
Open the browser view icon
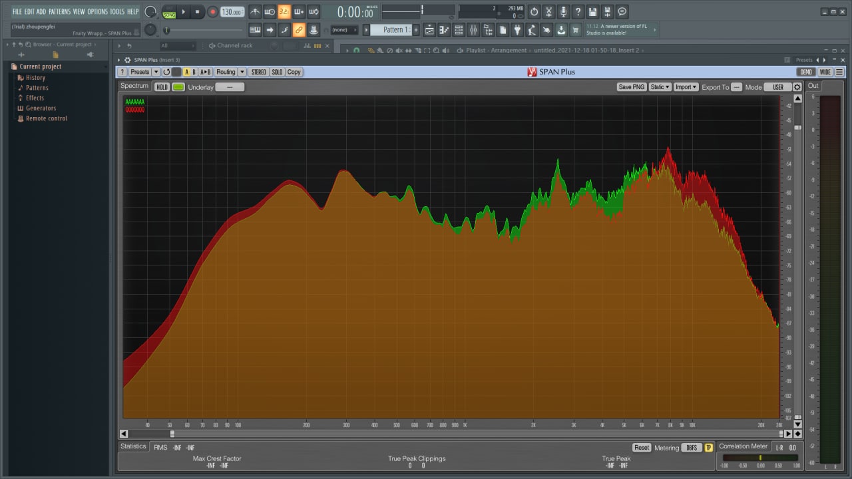tap(488, 30)
